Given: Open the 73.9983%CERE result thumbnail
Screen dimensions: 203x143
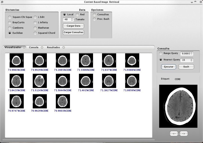Looking at the screenshot, I should 17,60.
